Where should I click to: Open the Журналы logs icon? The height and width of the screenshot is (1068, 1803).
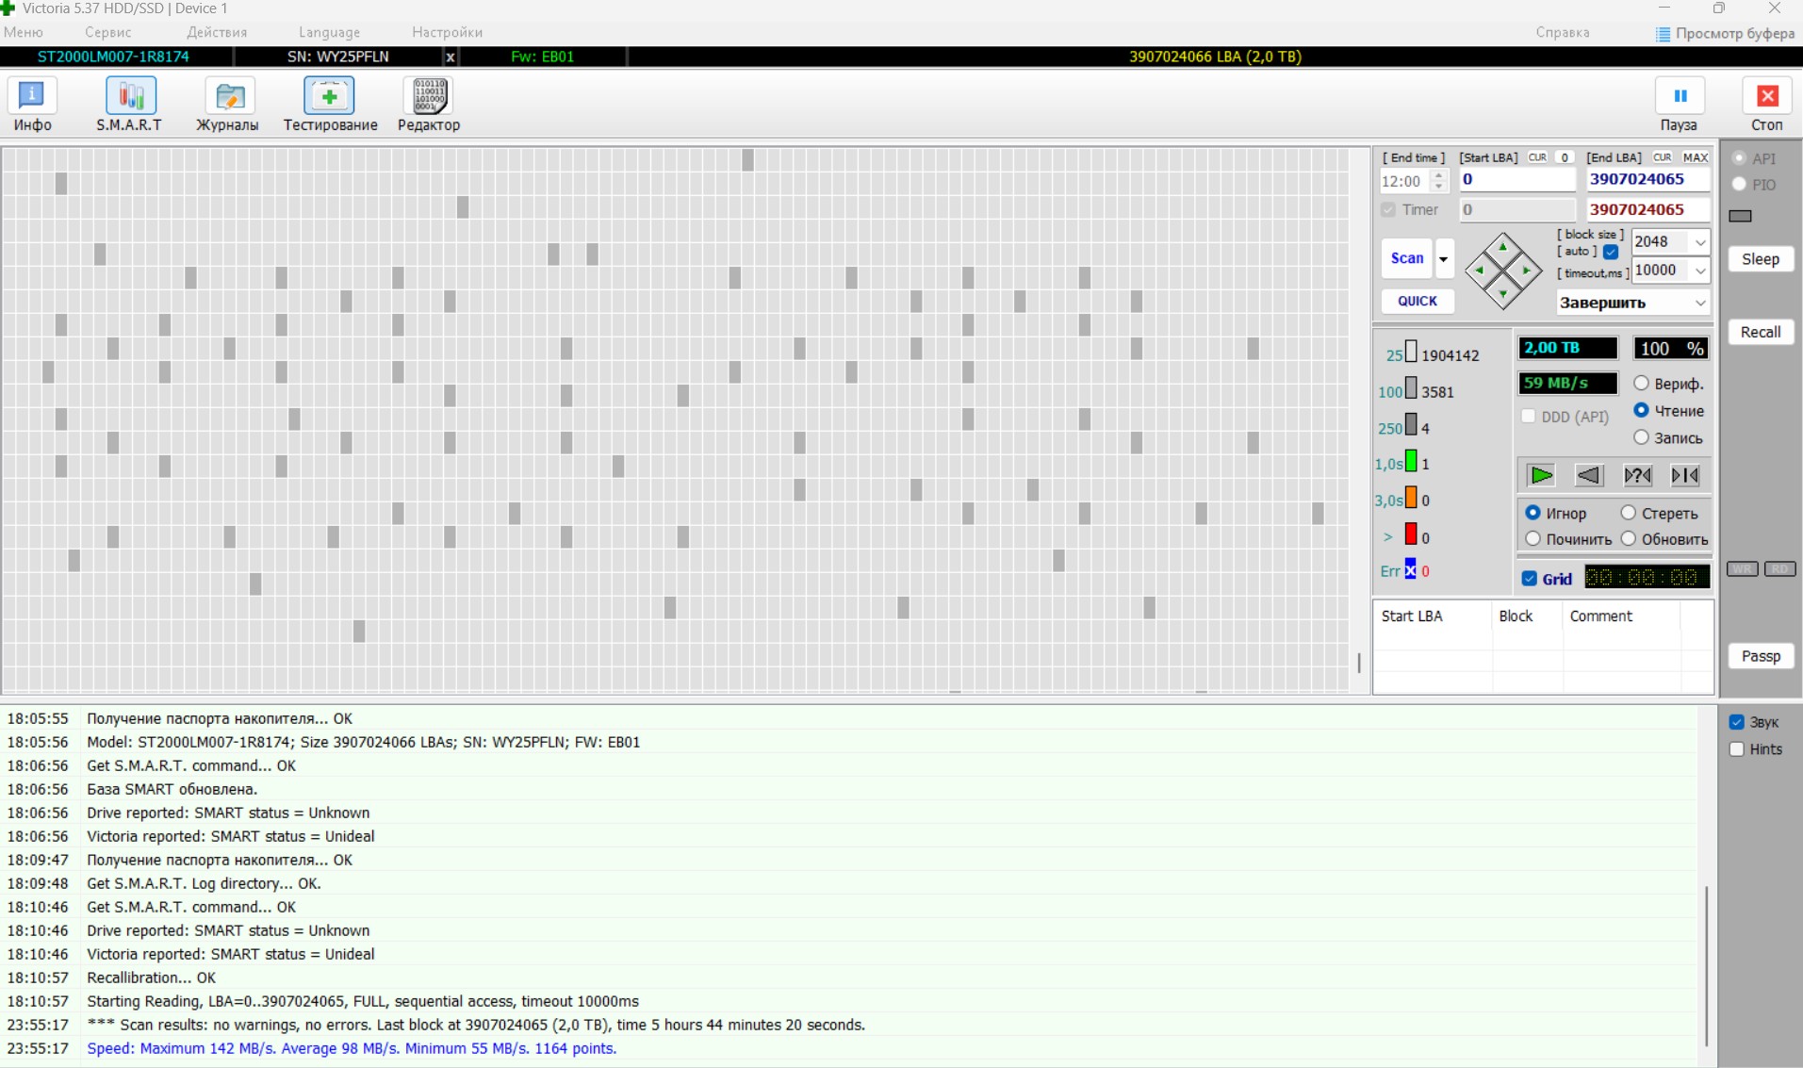point(227,105)
